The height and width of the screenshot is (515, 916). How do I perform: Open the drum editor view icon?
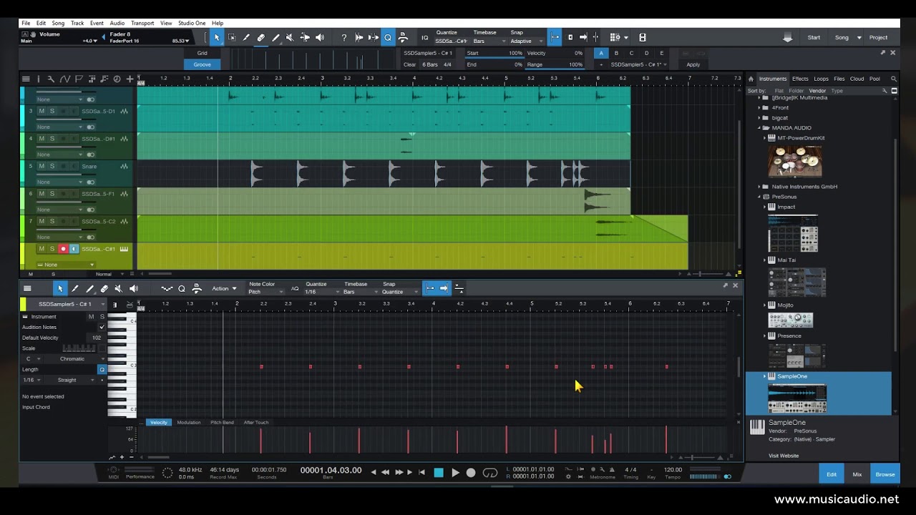(129, 304)
